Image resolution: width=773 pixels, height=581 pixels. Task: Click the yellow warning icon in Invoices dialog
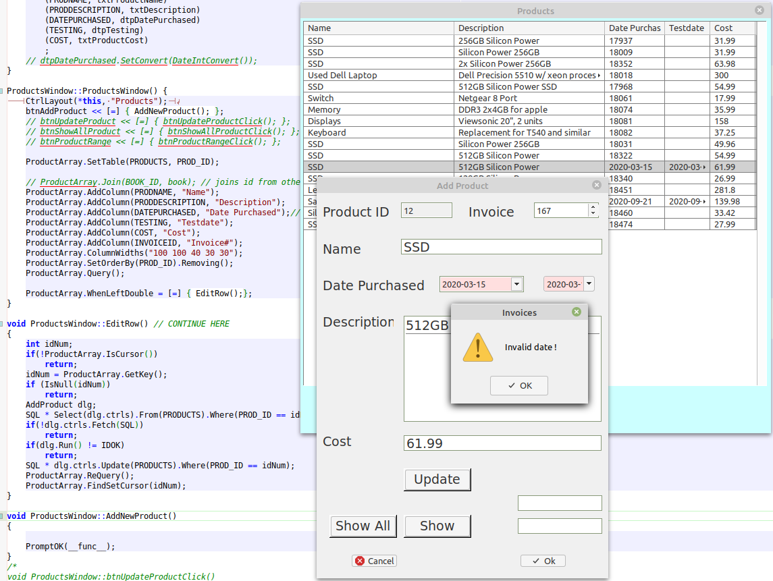tap(477, 348)
